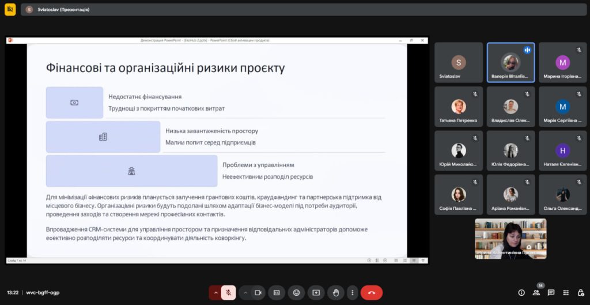The height and width of the screenshot is (305, 590).
Task: Turn on closed captions
Action: (277, 292)
